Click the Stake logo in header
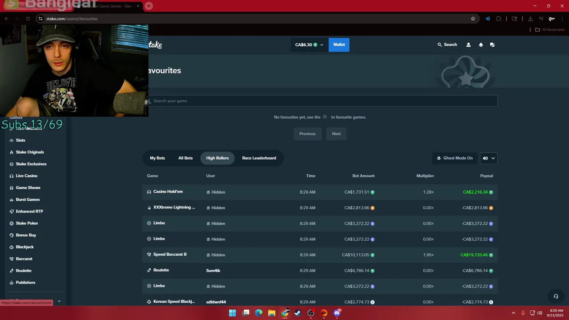569x320 pixels. 155,44
